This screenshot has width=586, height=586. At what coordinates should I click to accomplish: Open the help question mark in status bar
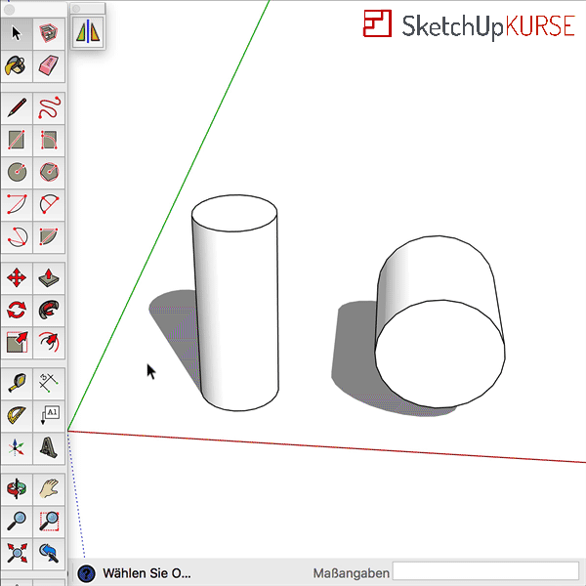tap(86, 573)
